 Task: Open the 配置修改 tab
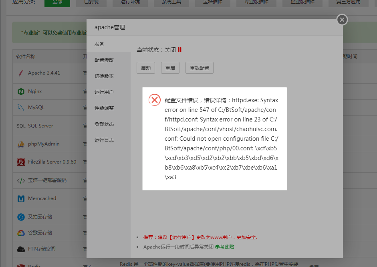109,60
